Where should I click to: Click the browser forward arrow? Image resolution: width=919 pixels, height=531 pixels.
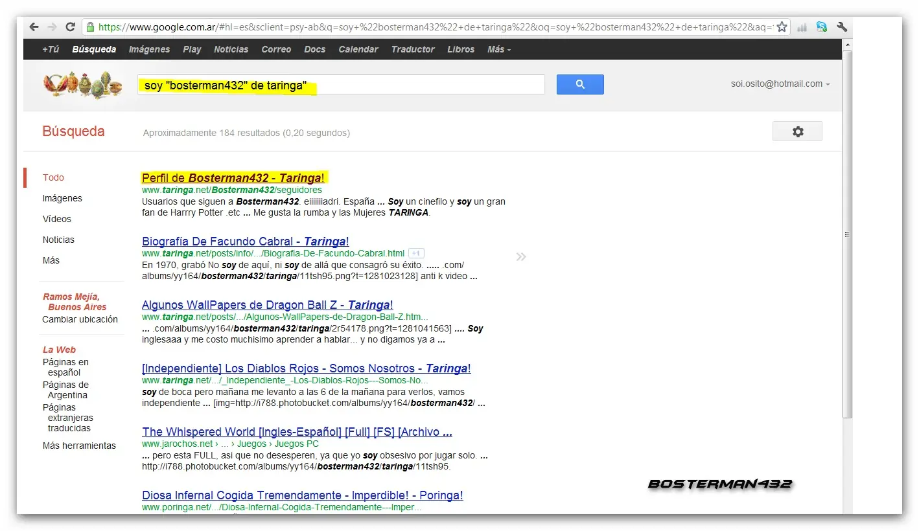[x=52, y=27]
